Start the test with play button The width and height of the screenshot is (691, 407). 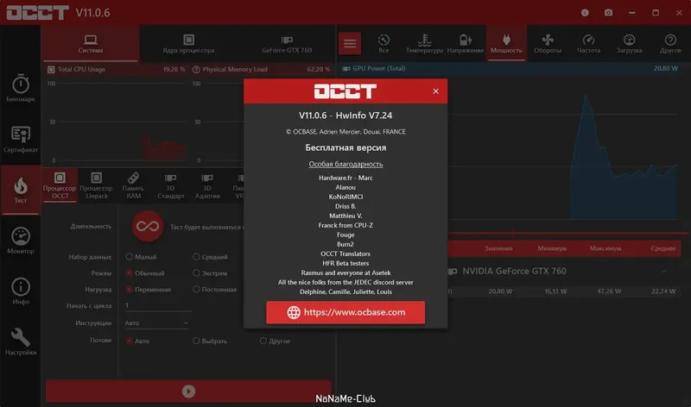click(188, 391)
